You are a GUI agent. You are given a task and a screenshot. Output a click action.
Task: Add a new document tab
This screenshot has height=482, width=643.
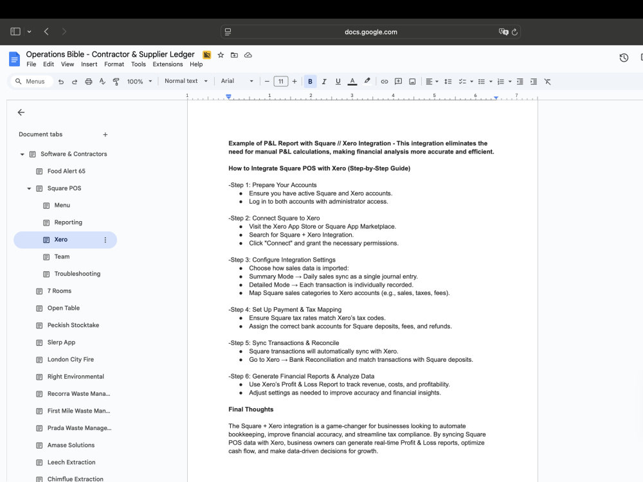pos(105,134)
